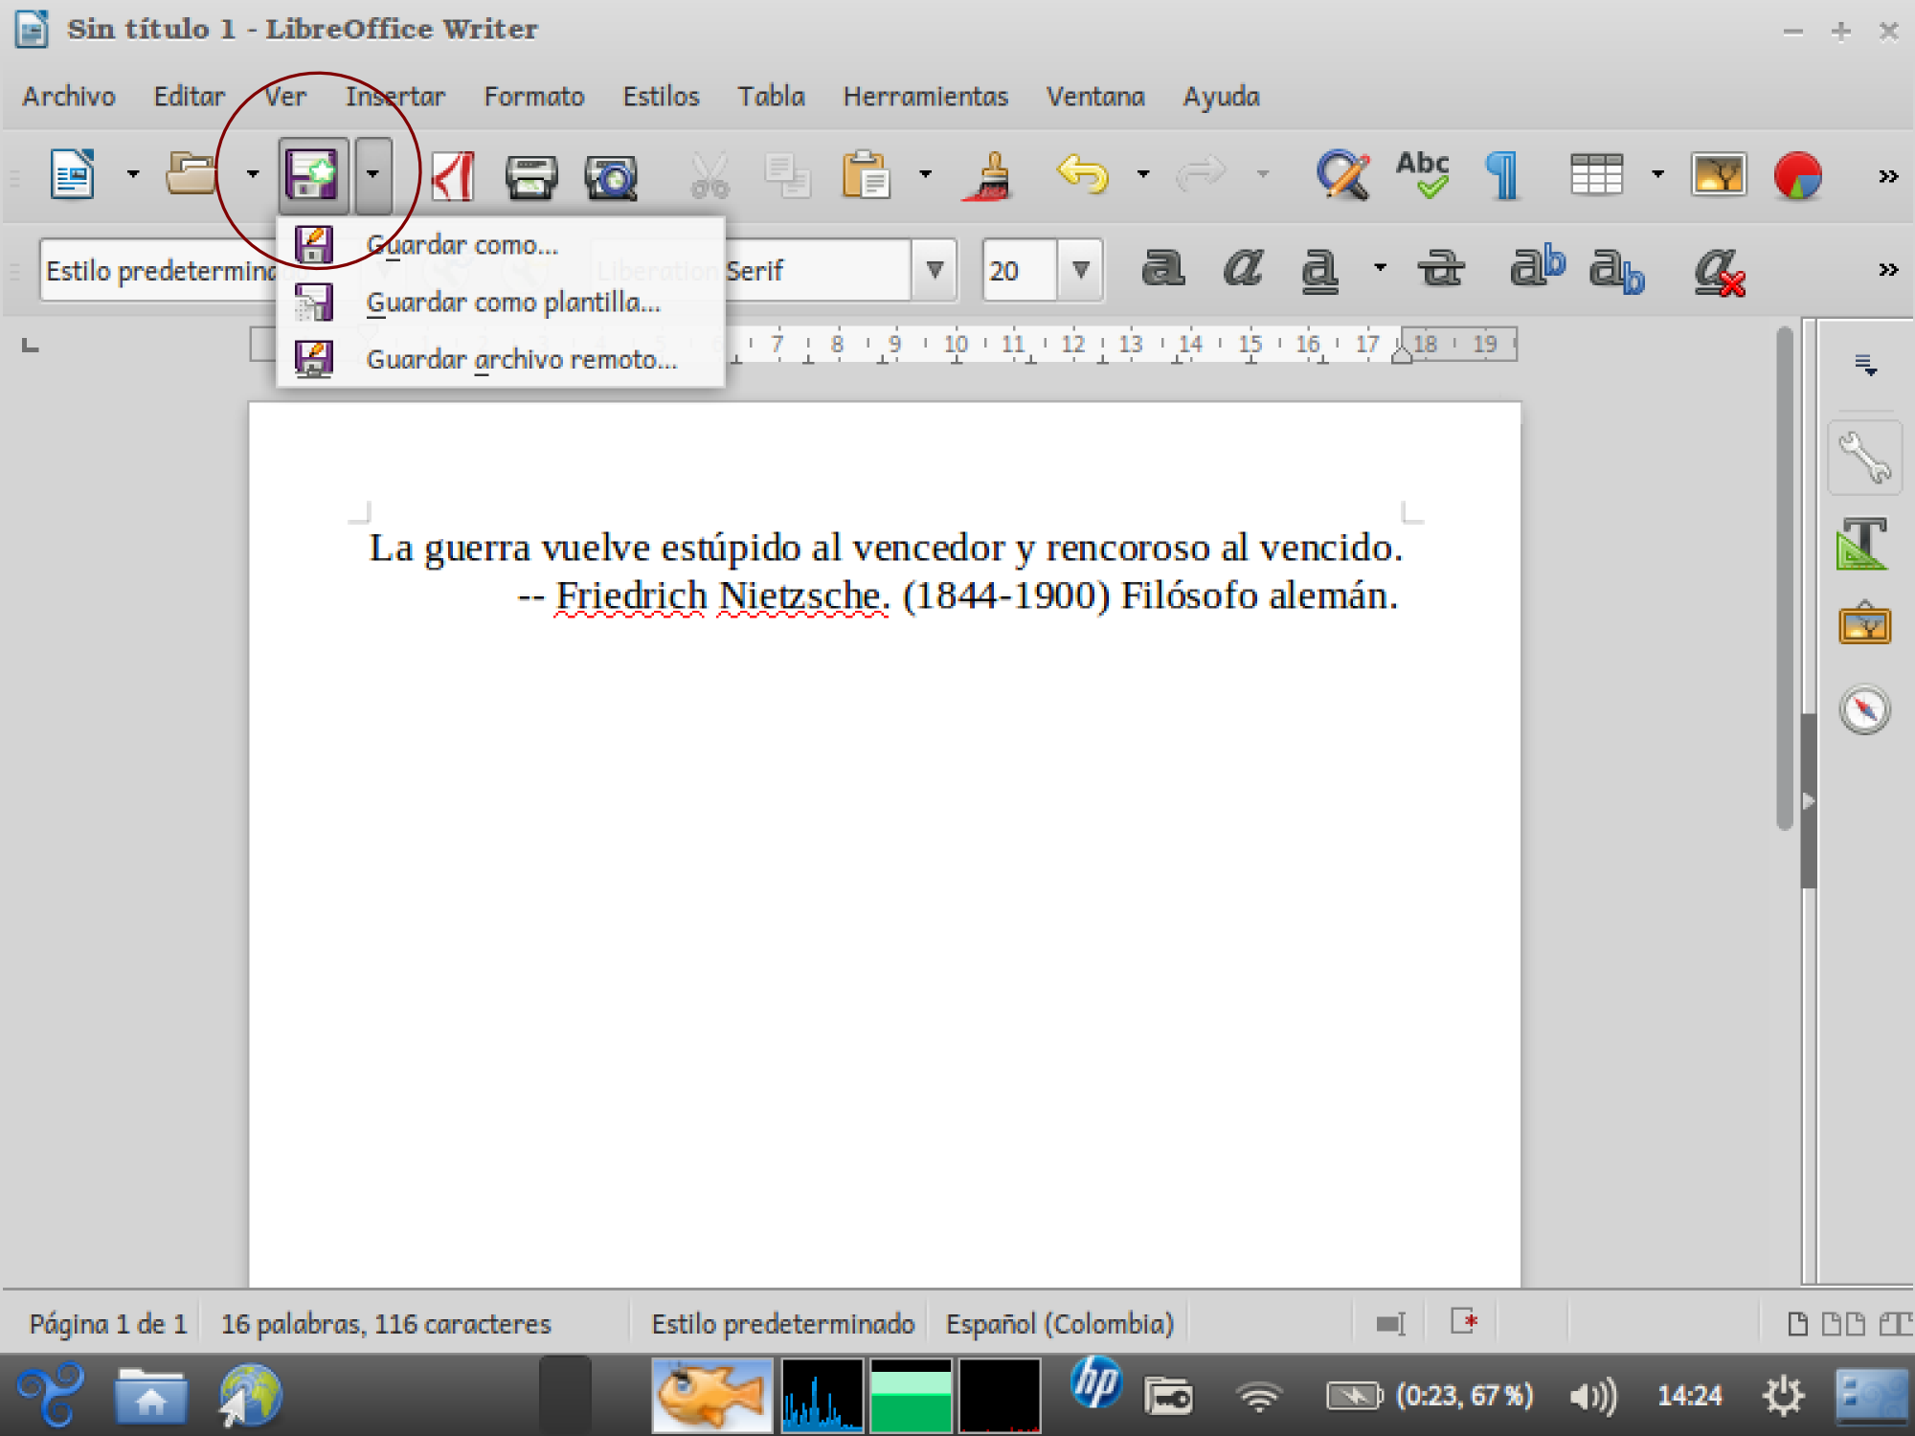Click the word count in status bar

pos(386,1324)
